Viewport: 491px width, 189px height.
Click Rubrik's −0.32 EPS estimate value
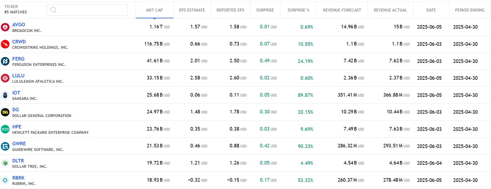click(x=198, y=180)
